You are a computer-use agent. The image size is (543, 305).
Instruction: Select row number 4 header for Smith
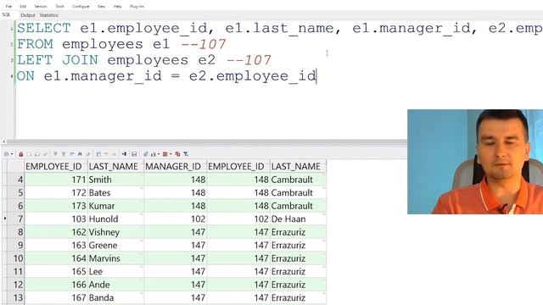[x=15, y=180]
